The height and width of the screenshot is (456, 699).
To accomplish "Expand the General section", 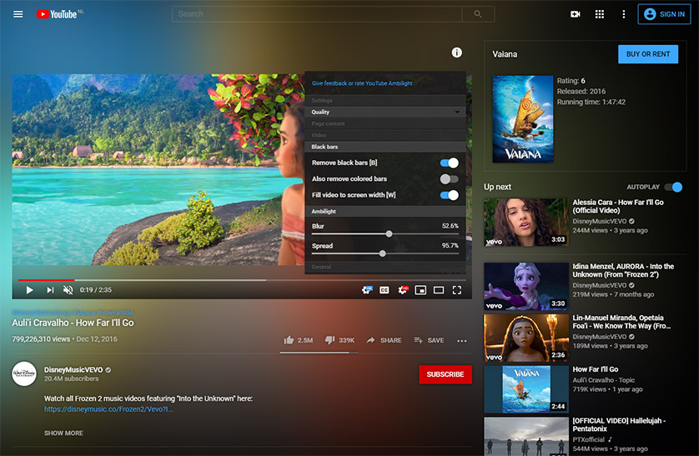I will pos(385,267).
